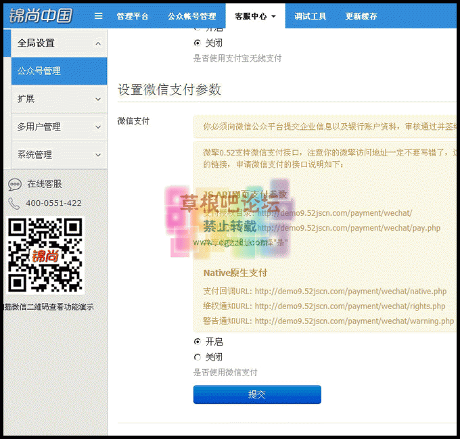Open the 调试工具 menu item
Screen dimensions: 460x439
coord(311,16)
